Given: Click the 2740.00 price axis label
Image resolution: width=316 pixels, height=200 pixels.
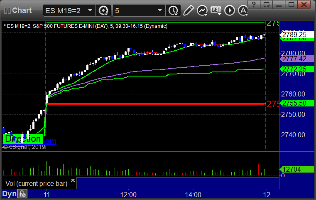Looking at the screenshot, I should click(293, 135).
